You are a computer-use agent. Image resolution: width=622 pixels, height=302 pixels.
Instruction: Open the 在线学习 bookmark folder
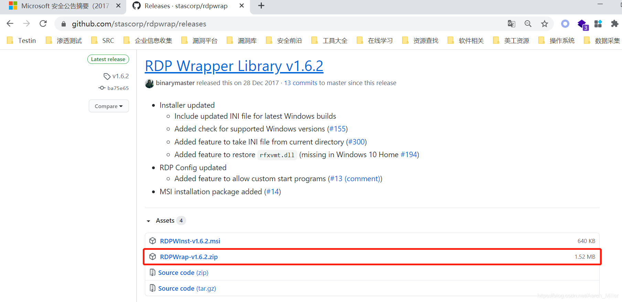point(375,40)
